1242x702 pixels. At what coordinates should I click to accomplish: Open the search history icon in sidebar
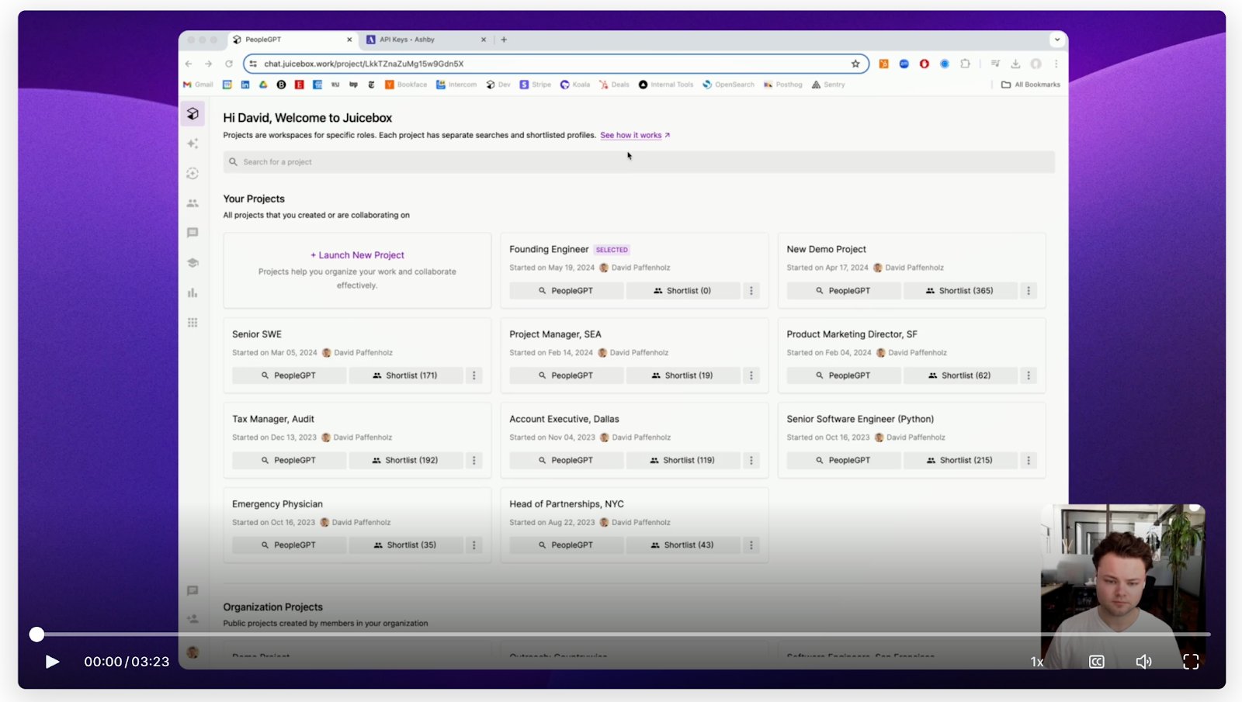pyautogui.click(x=193, y=174)
